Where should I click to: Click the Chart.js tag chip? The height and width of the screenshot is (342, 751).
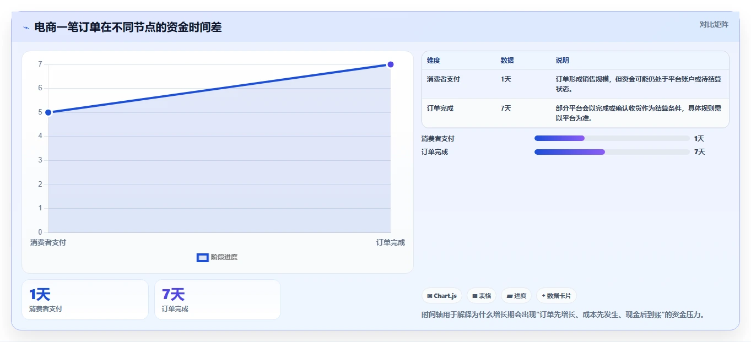pyautogui.click(x=442, y=296)
